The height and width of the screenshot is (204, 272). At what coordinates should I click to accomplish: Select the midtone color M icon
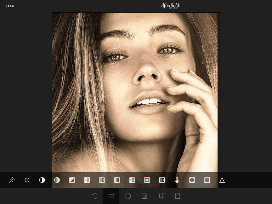147,180
